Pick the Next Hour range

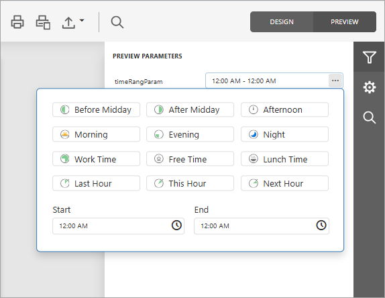[x=284, y=183]
